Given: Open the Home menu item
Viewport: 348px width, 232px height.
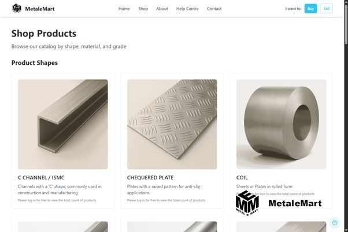Looking at the screenshot, I should coord(124,9).
